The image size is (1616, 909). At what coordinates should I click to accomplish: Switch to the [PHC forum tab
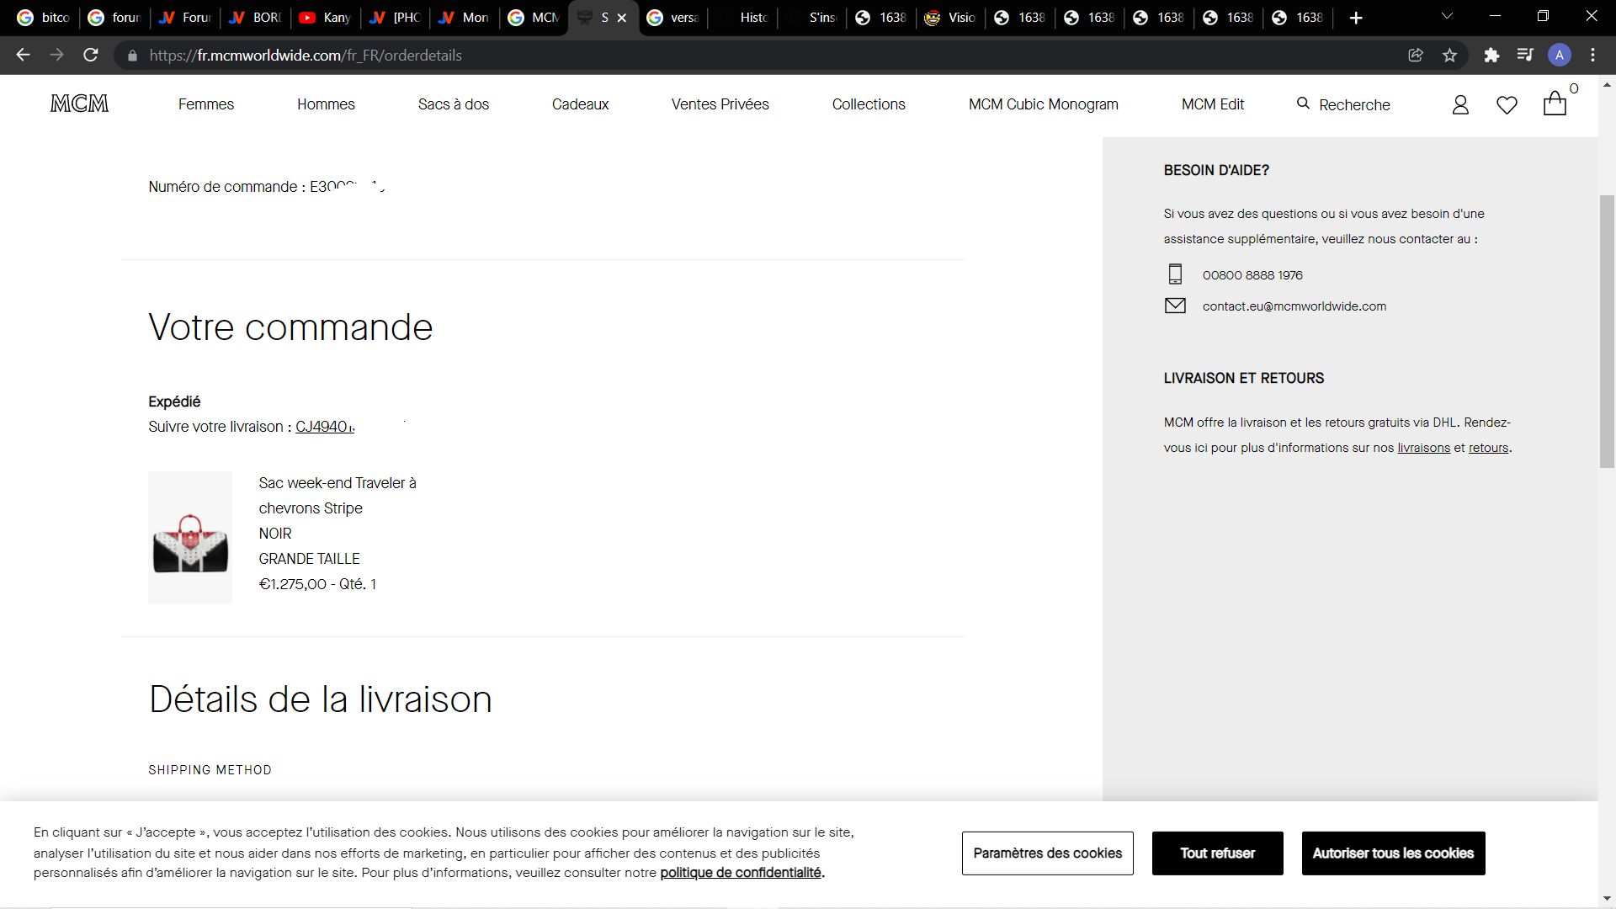(395, 18)
